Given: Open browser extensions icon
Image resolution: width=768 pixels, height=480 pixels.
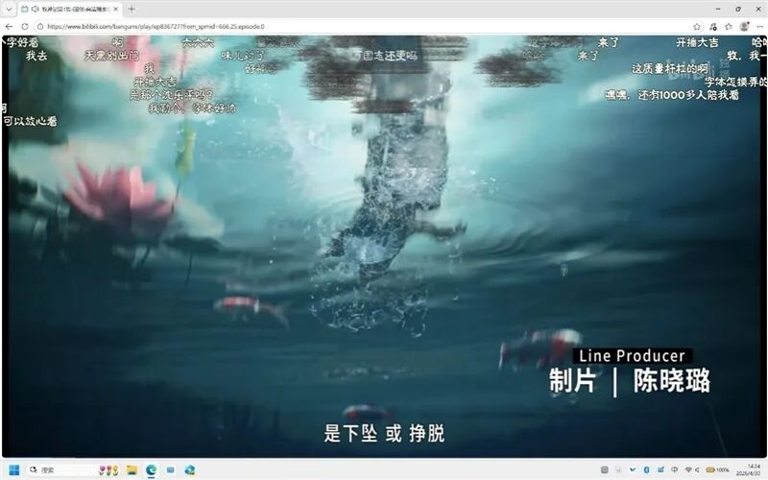Looking at the screenshot, I should pyautogui.click(x=713, y=27).
